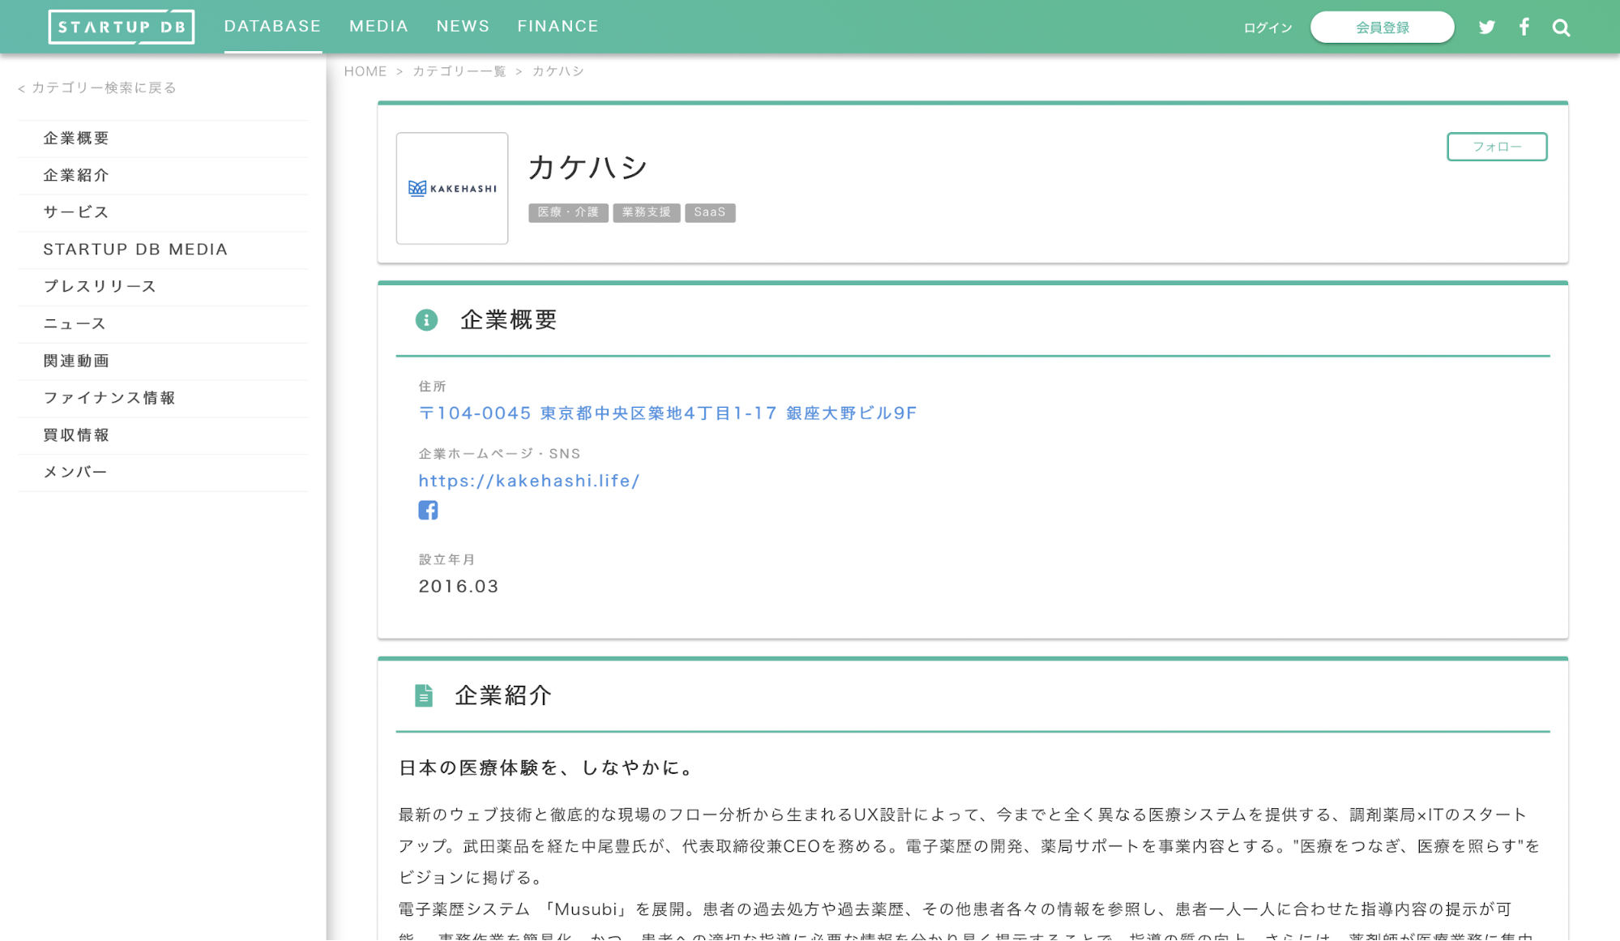Visit the Twitter icon in the header

point(1487,26)
